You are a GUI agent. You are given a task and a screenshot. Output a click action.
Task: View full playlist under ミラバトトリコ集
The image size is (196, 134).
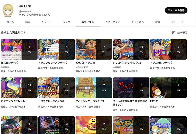(88, 71)
